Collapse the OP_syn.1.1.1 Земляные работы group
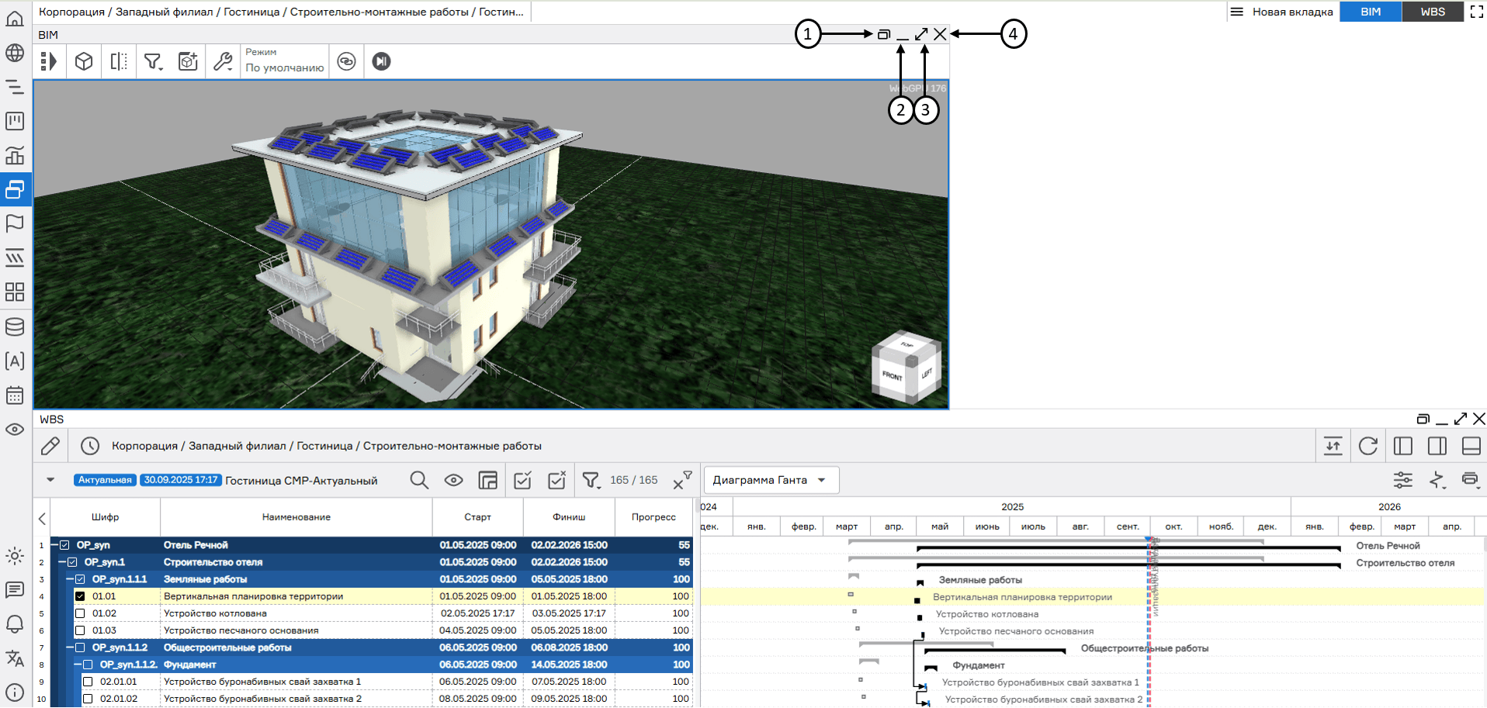1487x708 pixels. pos(70,579)
